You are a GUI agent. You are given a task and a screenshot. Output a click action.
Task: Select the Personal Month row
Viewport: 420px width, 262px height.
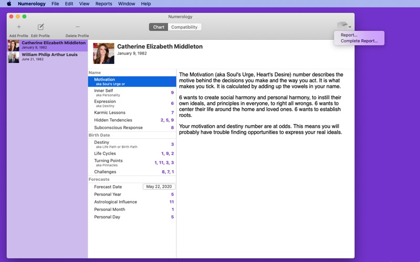point(132,209)
